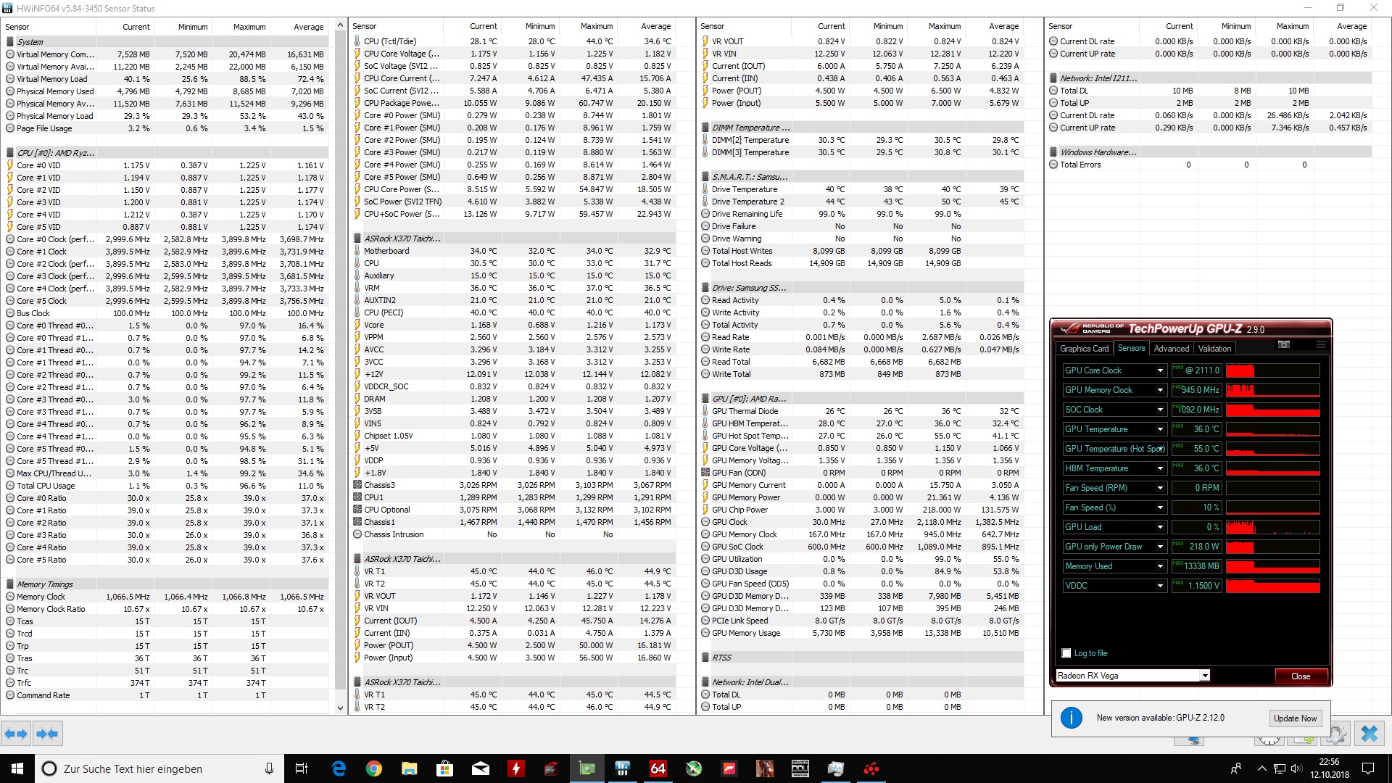Screen dimensions: 1392x783
Task: Click the Update Now button
Action: (1295, 718)
